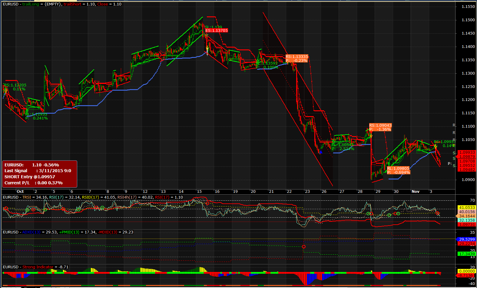Click the blue 29.5299 ADX value tag
The height and width of the screenshot is (288, 477).
point(466,239)
